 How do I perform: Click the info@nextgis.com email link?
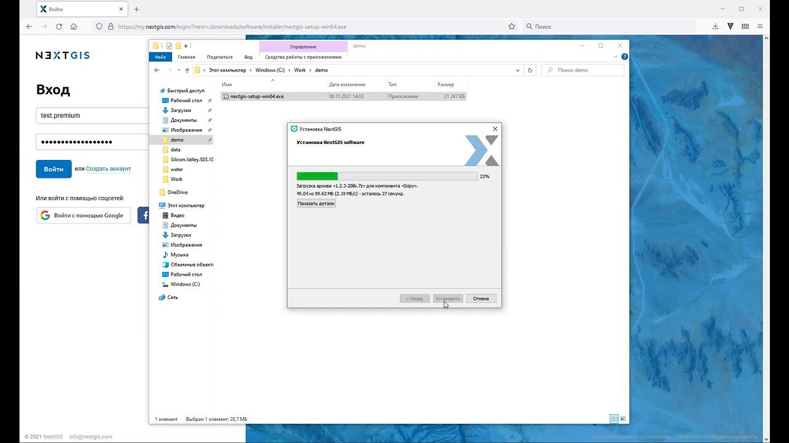point(91,437)
